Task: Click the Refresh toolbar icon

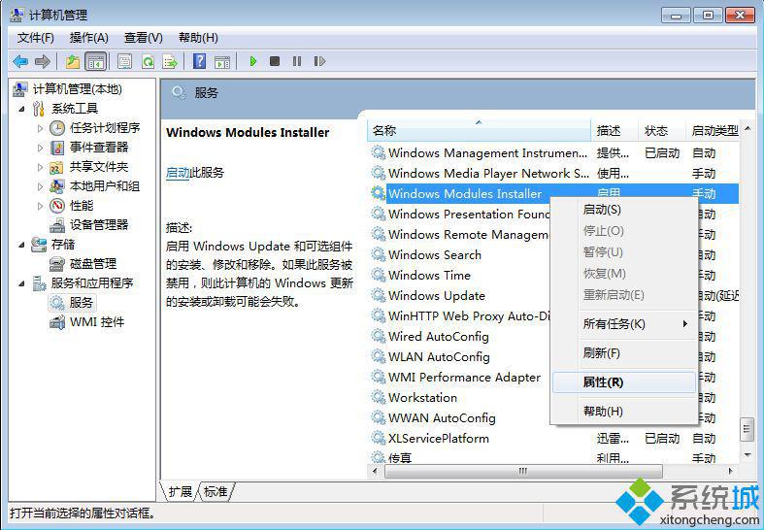Action: (148, 61)
